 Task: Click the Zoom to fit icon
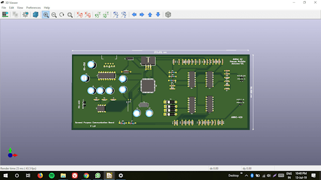[x=70, y=15]
